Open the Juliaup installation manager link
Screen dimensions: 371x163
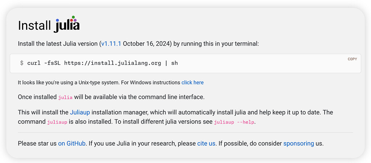click(80, 112)
